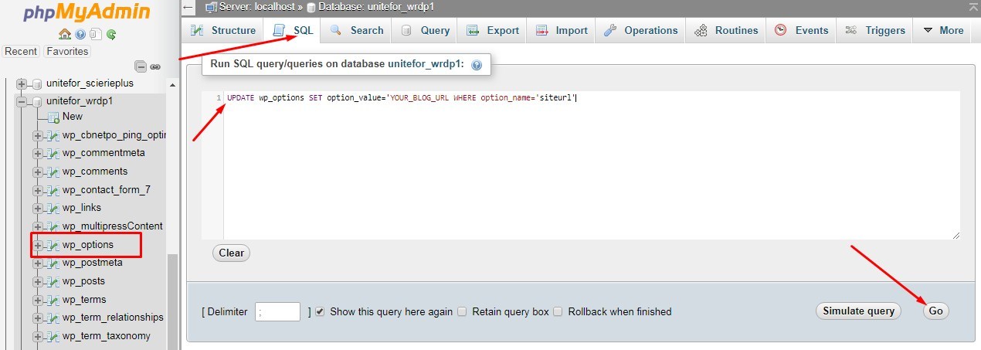Click the phpMyAdmin Home icon

(65, 34)
